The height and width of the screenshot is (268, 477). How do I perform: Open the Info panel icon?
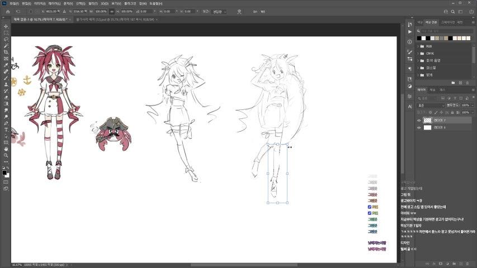[x=410, y=41]
